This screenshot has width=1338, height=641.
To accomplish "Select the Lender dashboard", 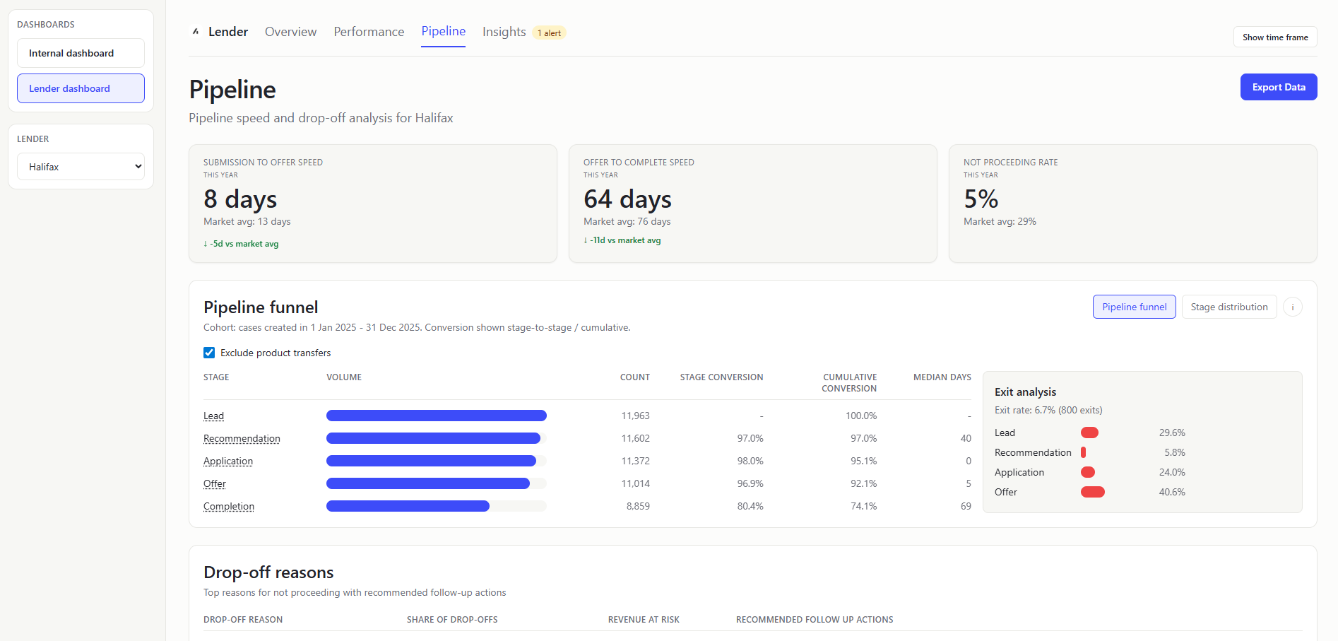I will (80, 88).
